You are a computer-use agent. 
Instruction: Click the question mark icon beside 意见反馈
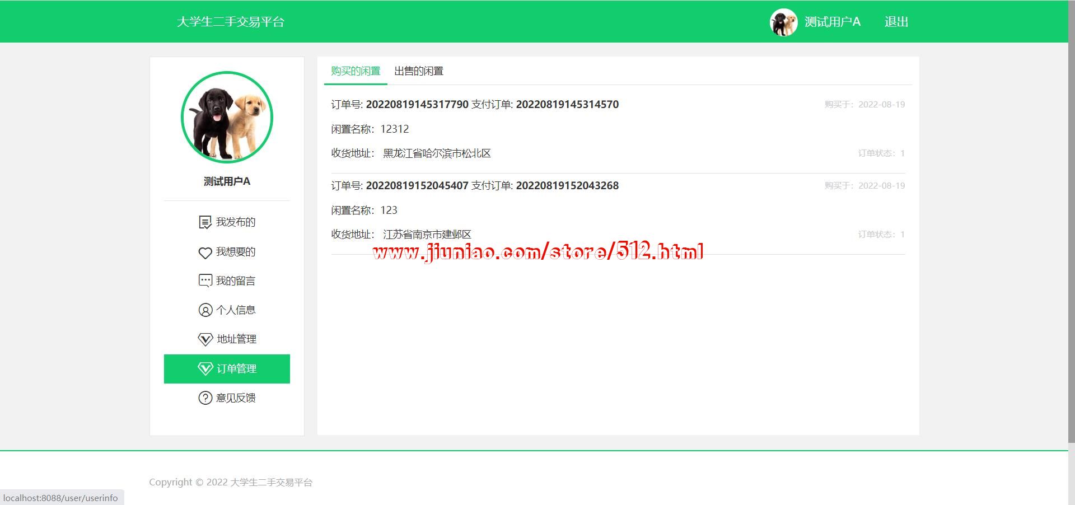click(205, 398)
